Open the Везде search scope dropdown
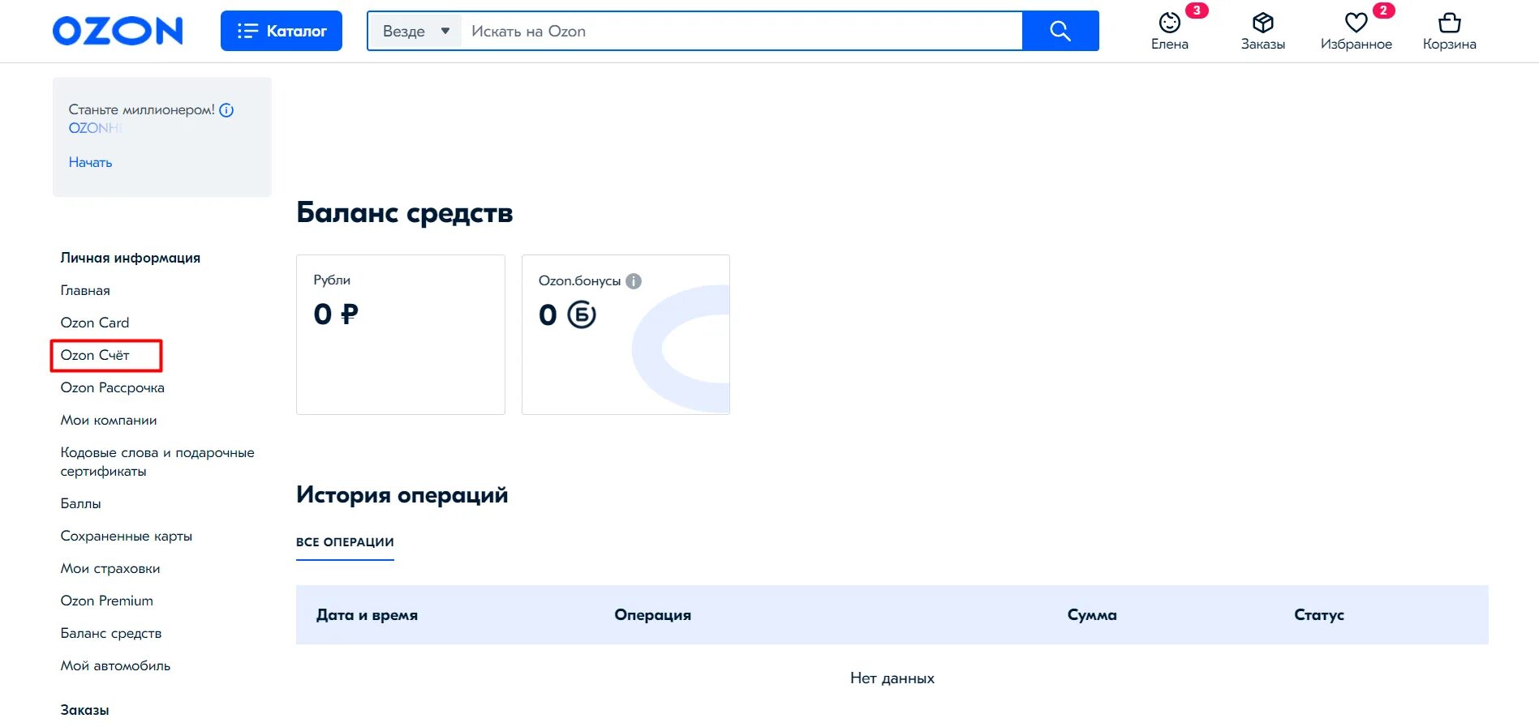Screen dimensions: 1539x727 pyautogui.click(x=416, y=31)
